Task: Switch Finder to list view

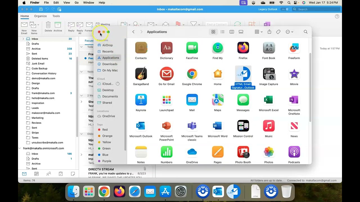Action: pyautogui.click(x=222, y=32)
